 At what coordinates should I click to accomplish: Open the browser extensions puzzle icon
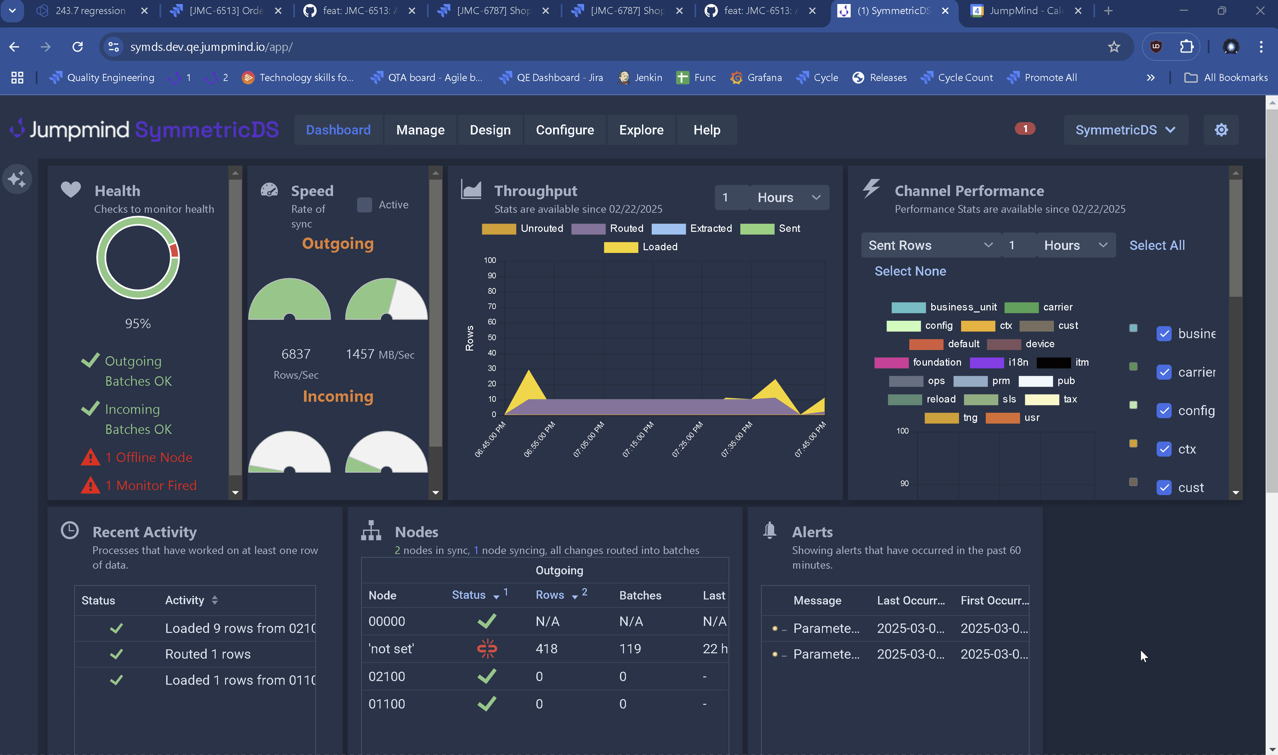[x=1186, y=47]
